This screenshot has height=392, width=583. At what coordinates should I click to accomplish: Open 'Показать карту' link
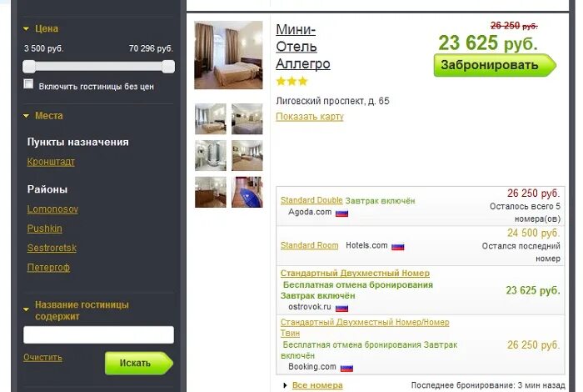[x=310, y=117]
